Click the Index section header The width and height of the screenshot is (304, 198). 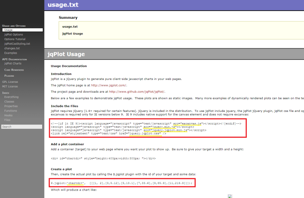point(6,93)
